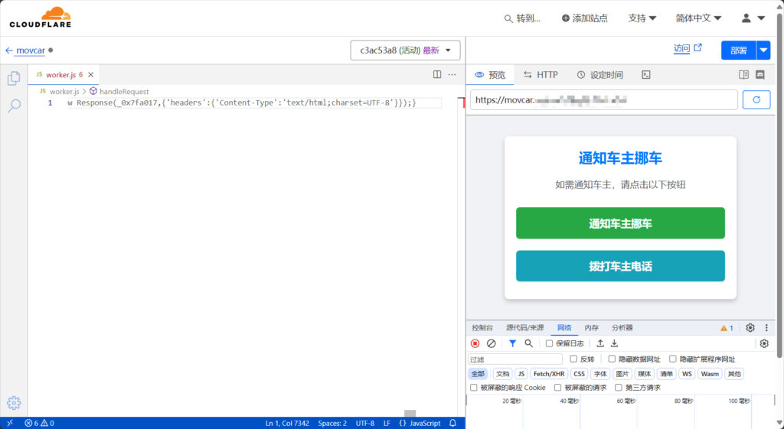784x429 pixels.
Task: Click 添加站点 in top bar
Action: click(584, 18)
